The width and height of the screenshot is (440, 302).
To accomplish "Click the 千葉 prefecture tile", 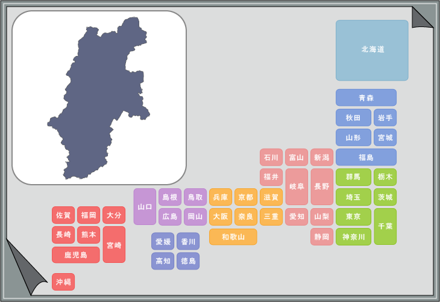I will click(385, 226).
